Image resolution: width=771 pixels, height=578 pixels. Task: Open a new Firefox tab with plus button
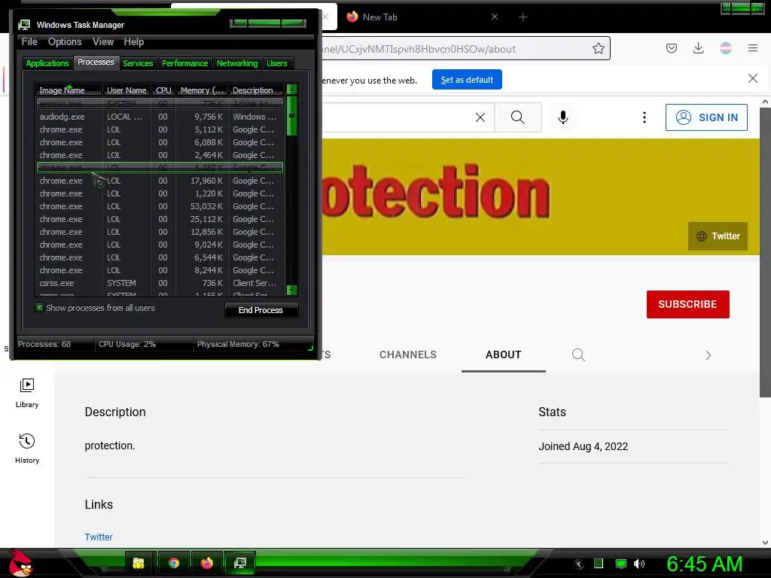click(x=523, y=17)
